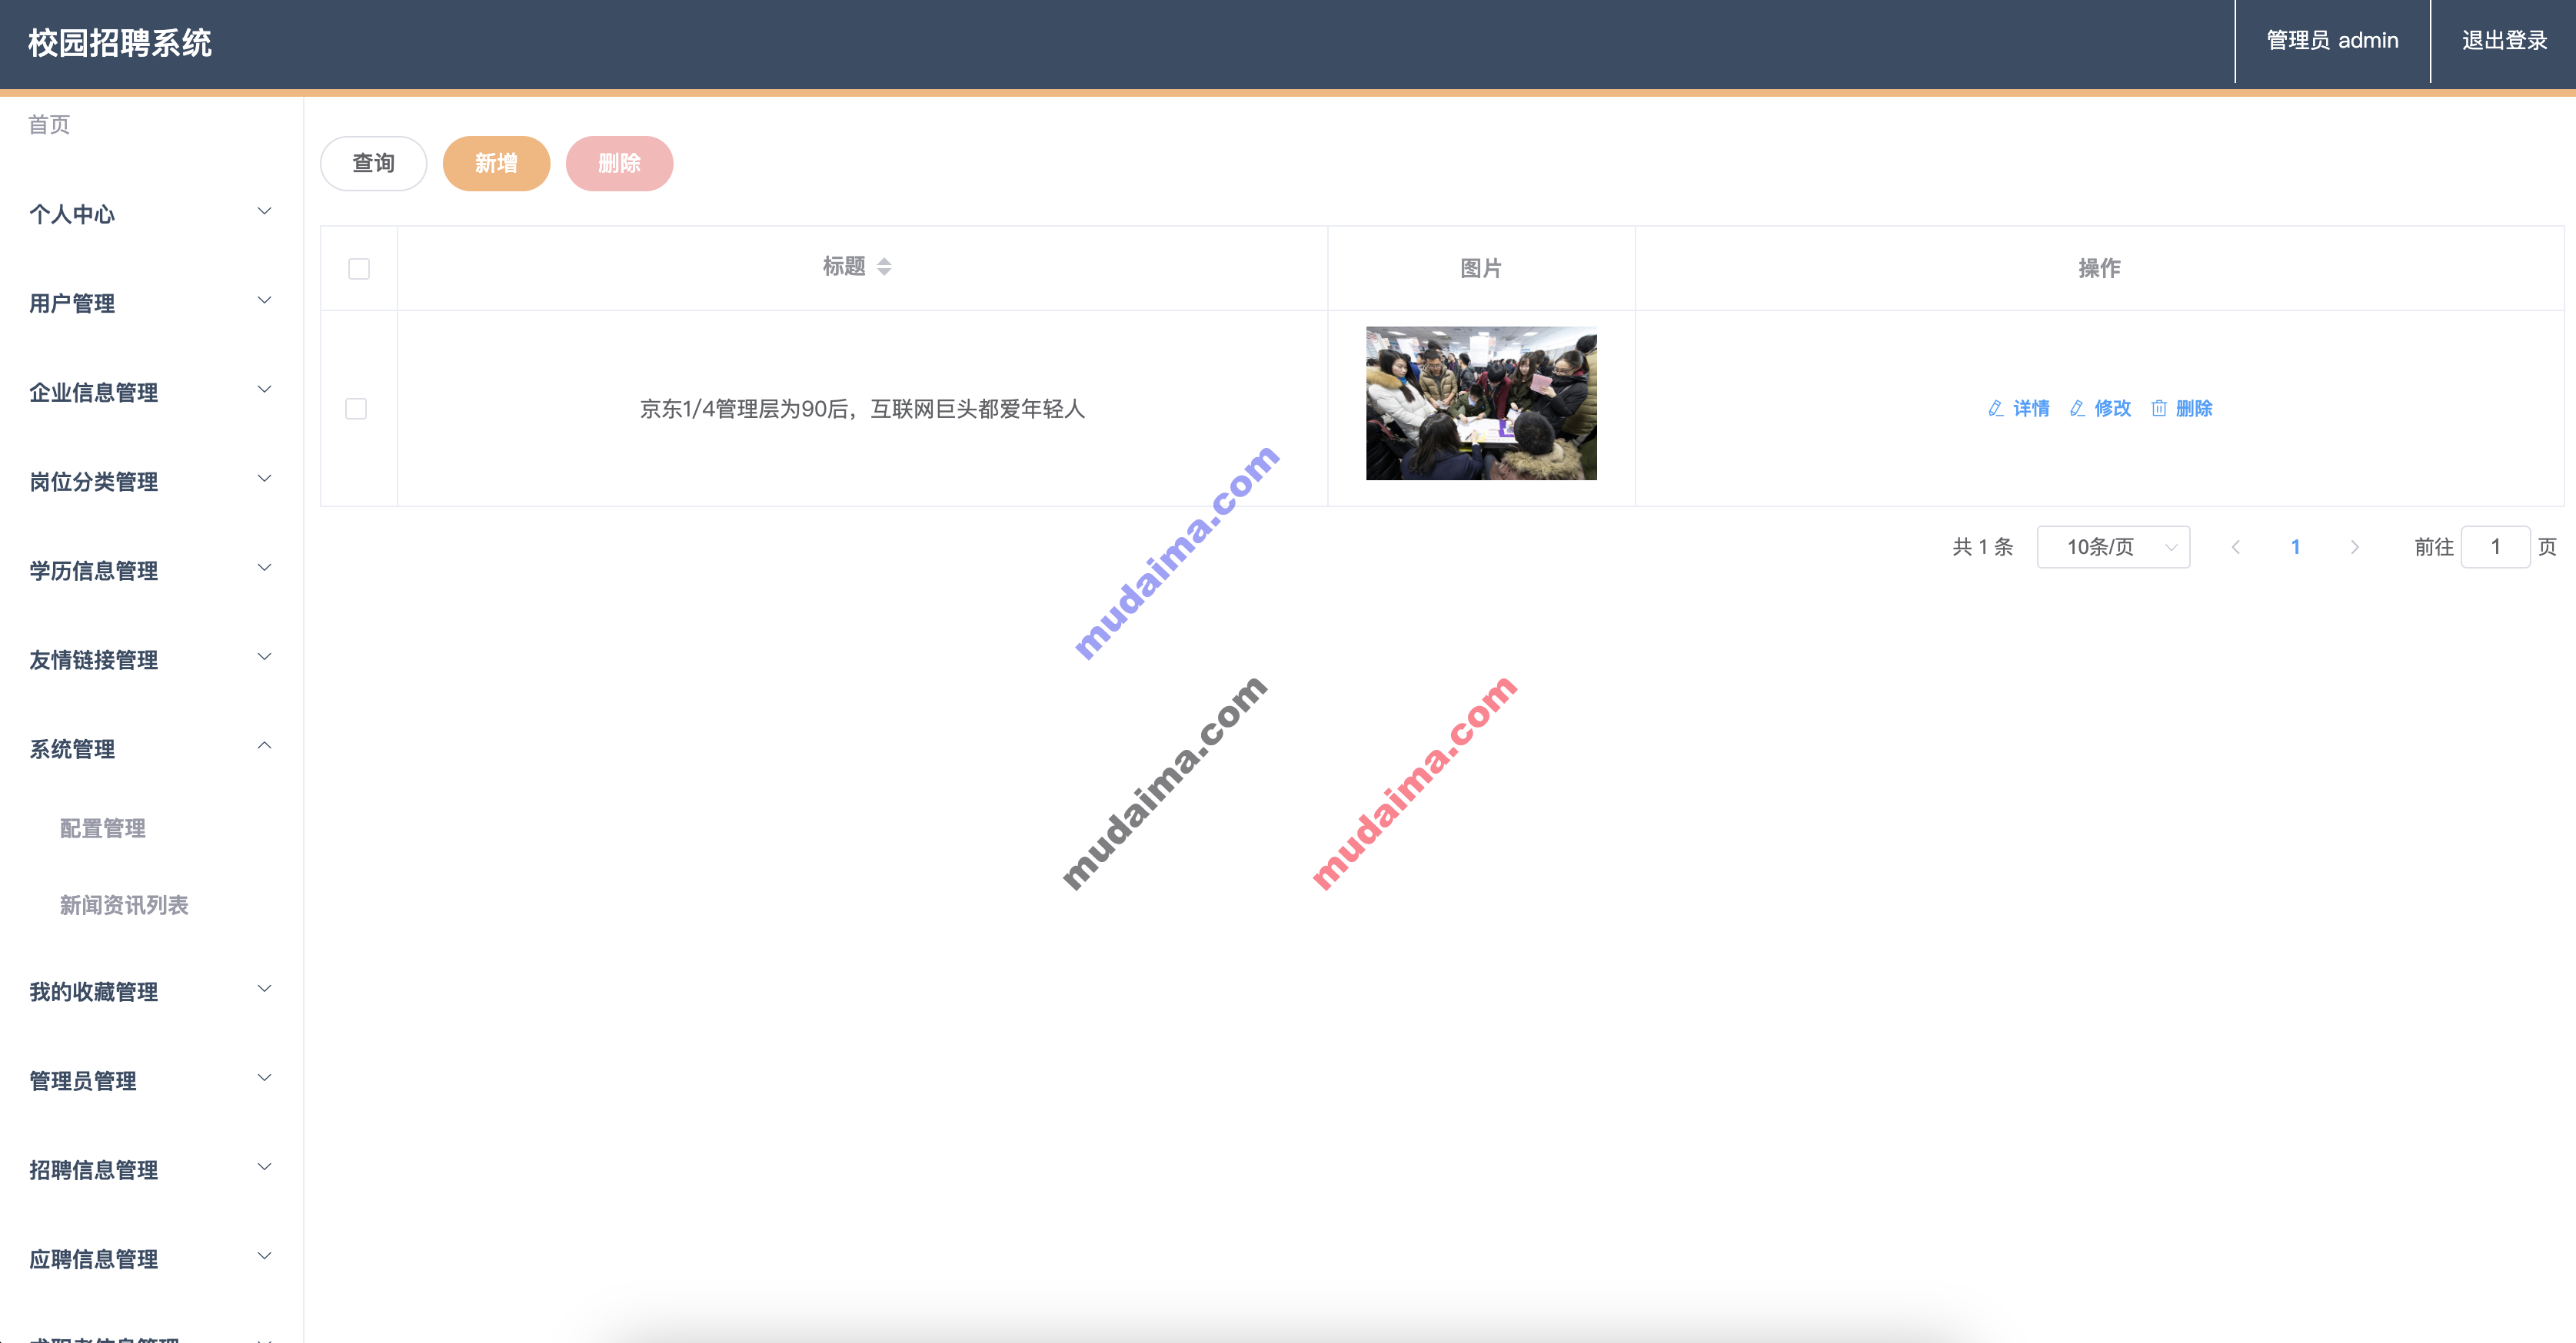Expand the 个人中心 menu chevron
The height and width of the screenshot is (1343, 2576).
tap(265, 211)
